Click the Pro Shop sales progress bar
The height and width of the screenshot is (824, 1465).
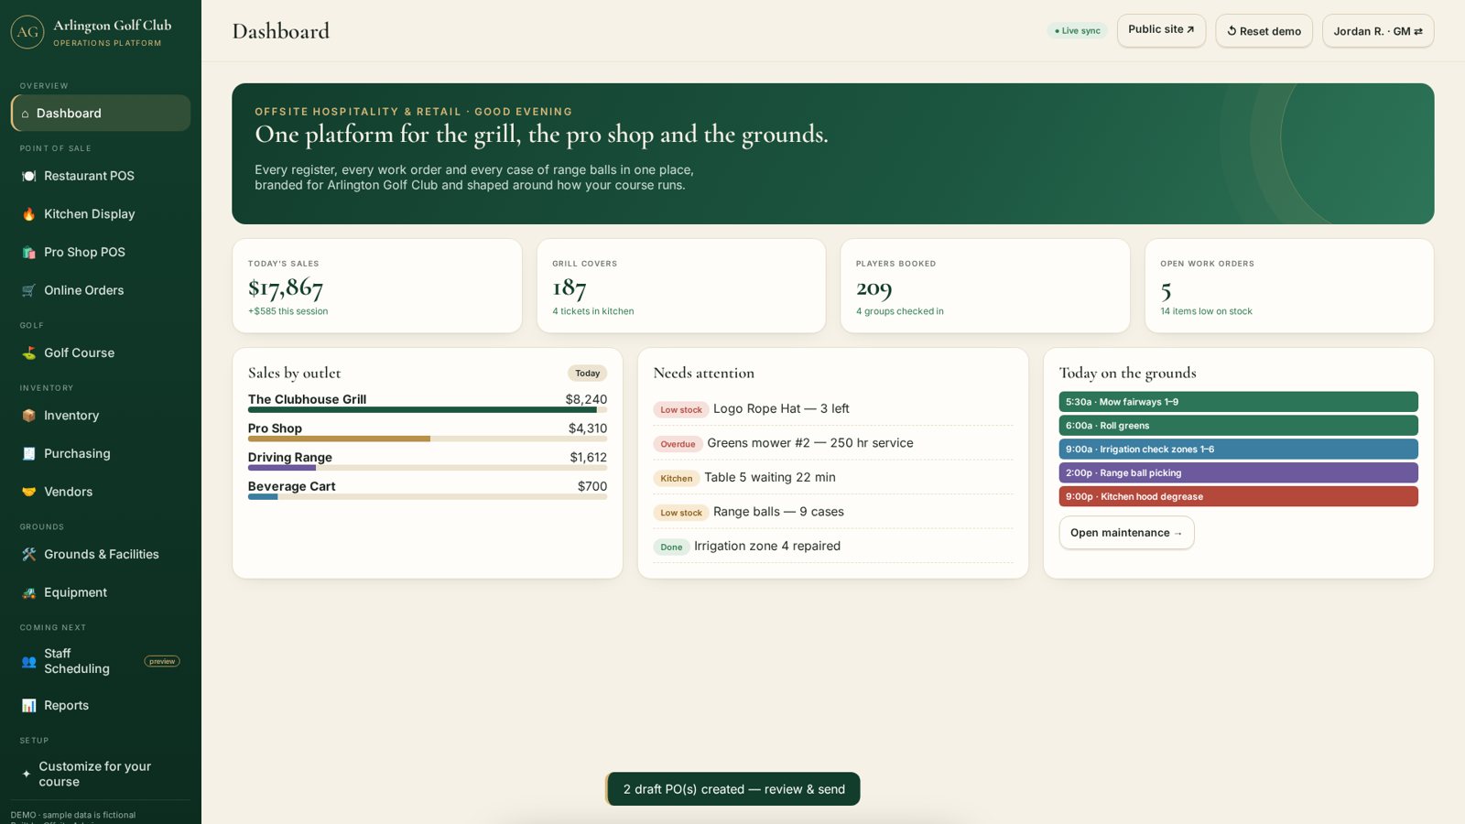(x=428, y=439)
